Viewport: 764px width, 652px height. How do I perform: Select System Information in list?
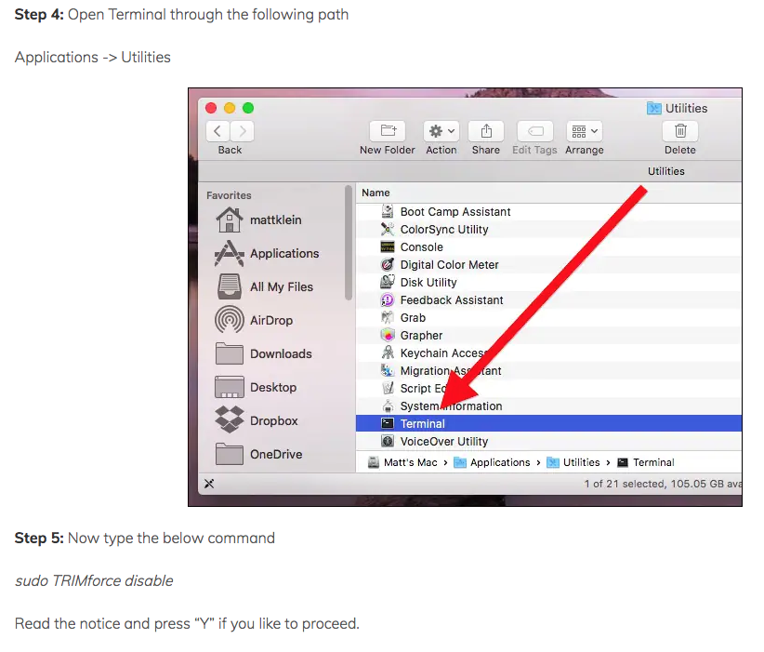coord(548,406)
